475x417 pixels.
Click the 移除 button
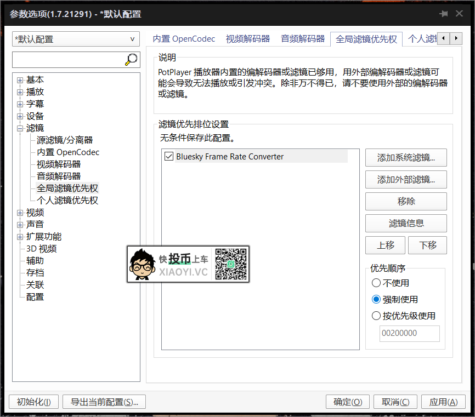406,201
